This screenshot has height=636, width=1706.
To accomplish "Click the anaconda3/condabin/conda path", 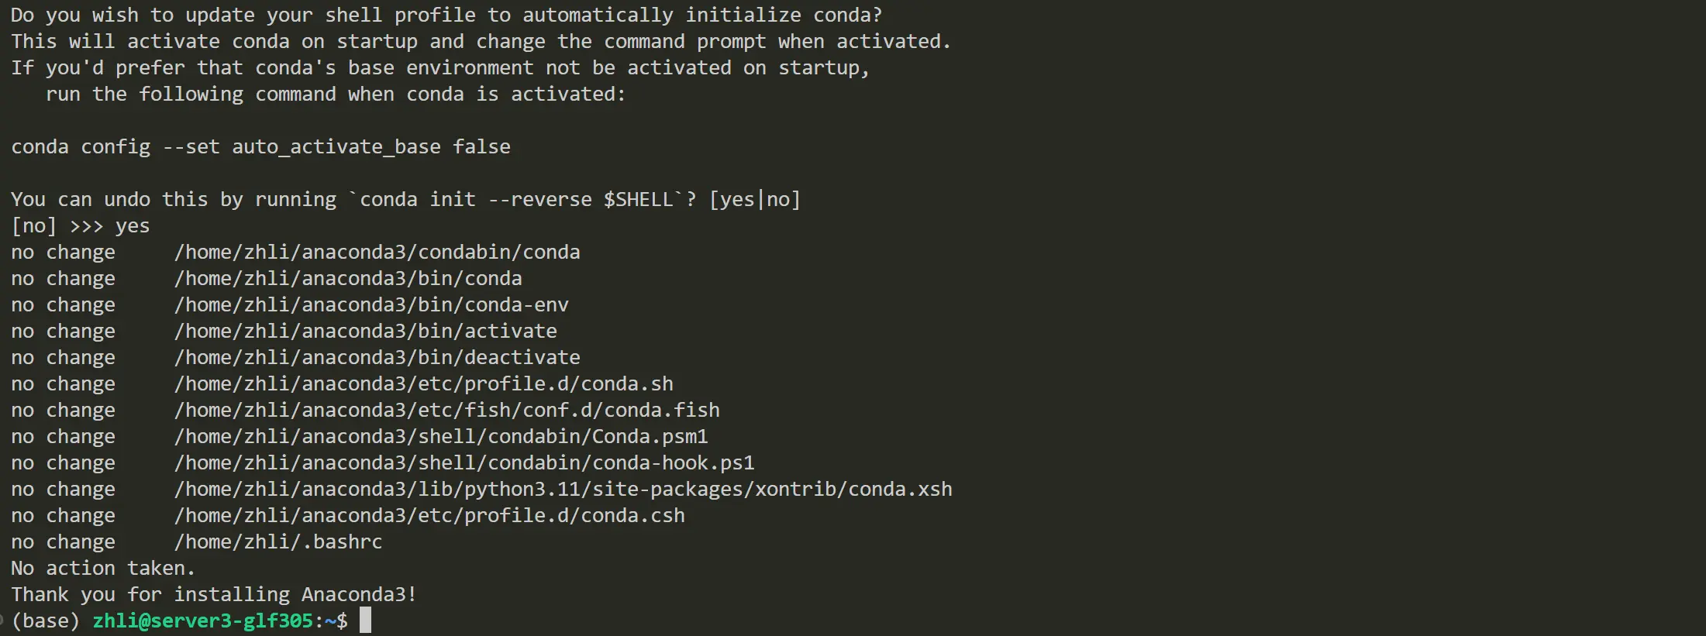I will pos(377,252).
